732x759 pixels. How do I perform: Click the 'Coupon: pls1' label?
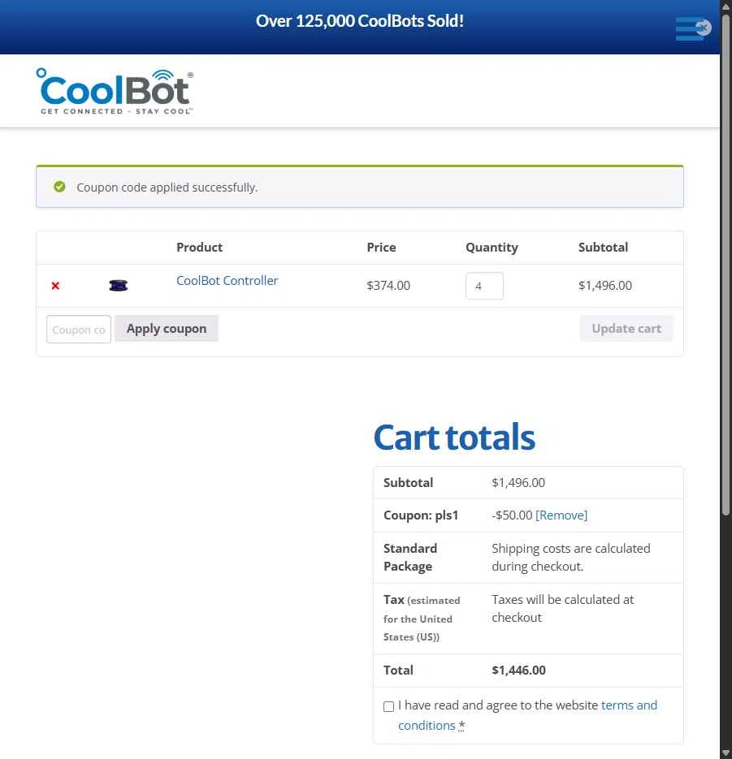[x=421, y=515]
